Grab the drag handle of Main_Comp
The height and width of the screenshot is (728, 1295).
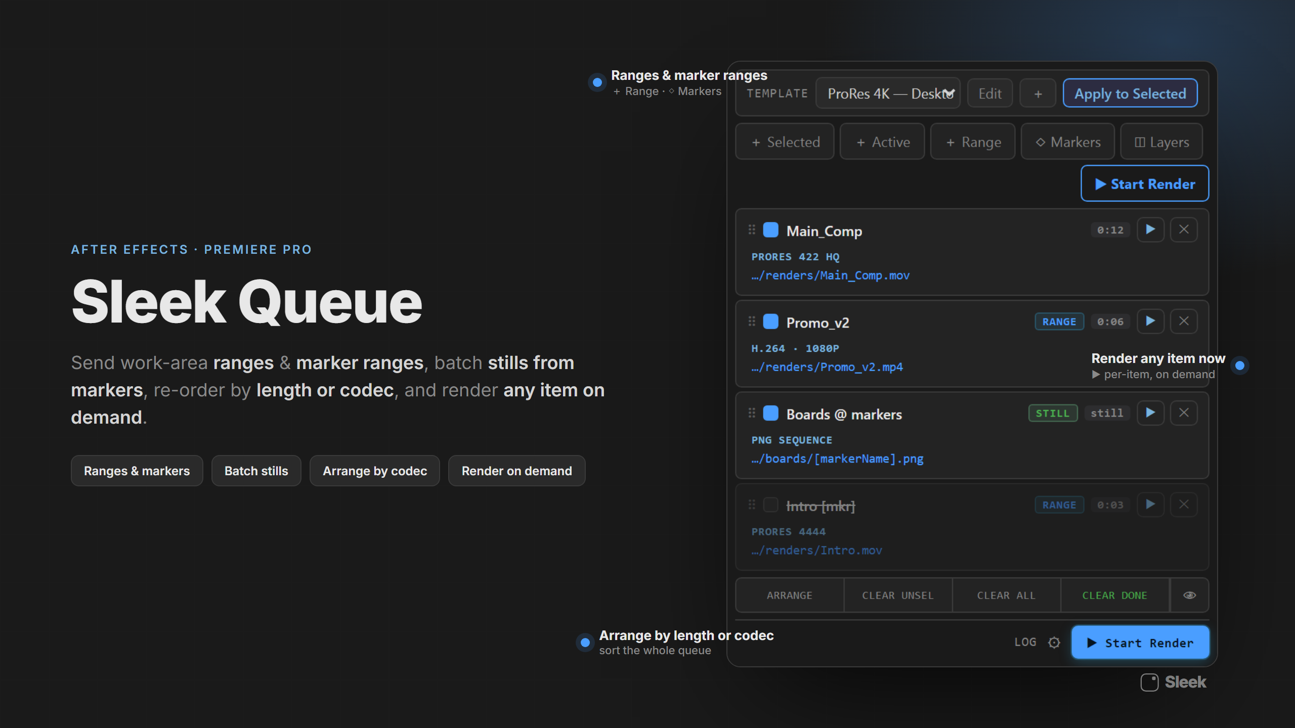(752, 230)
